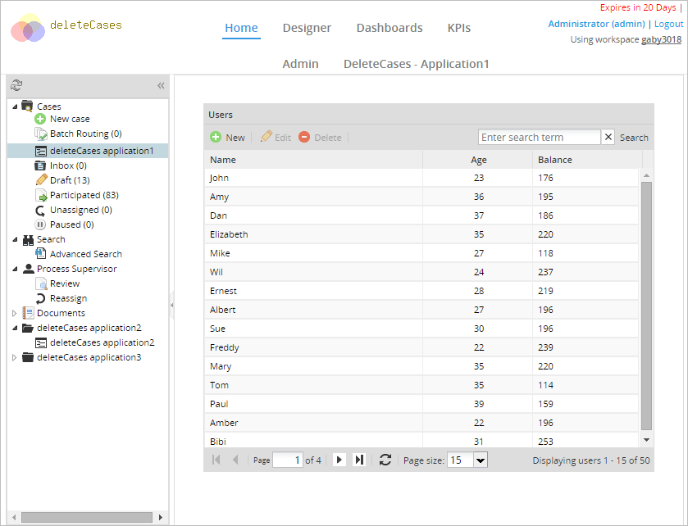Click the vertical scrollbar in Users grid
Viewport: 688px width, 526px height.
(x=646, y=303)
